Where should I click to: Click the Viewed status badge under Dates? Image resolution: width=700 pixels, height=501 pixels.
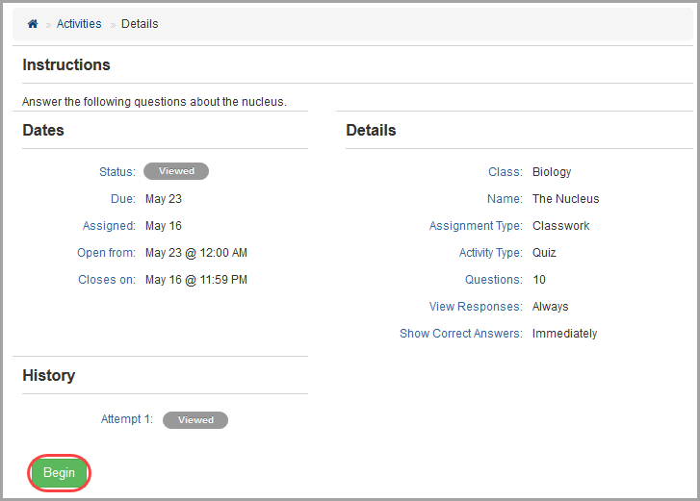tap(176, 171)
